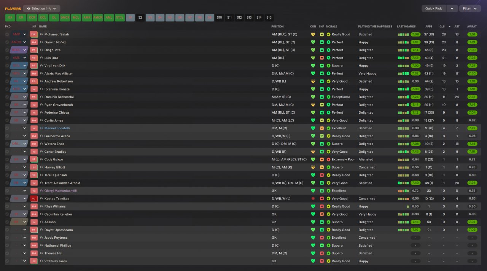Click Alisson's sharpness icon
Viewport: 487px width, 271px height.
[322, 222]
